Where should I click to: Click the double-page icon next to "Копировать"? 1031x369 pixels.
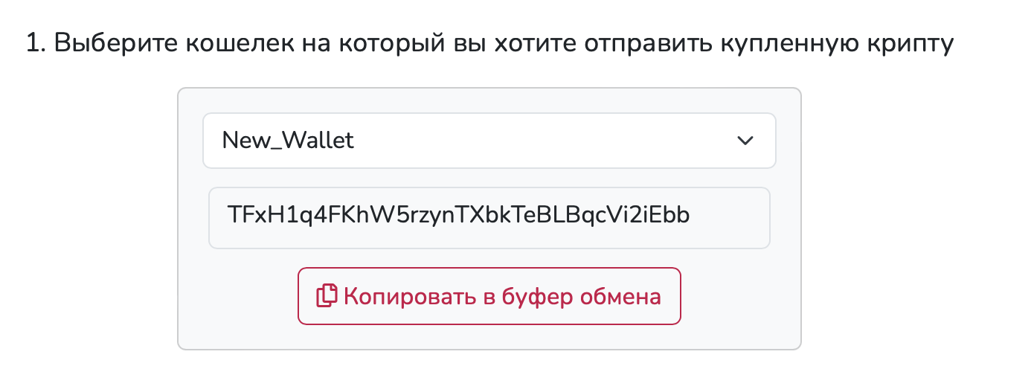click(327, 296)
